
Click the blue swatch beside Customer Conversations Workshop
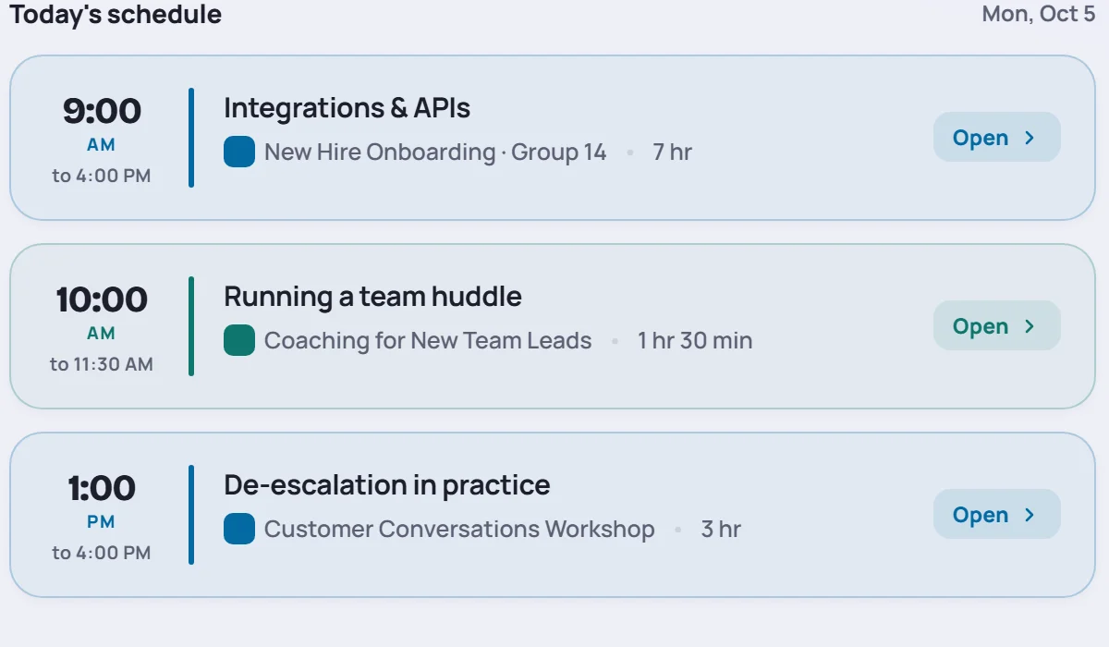click(x=239, y=529)
